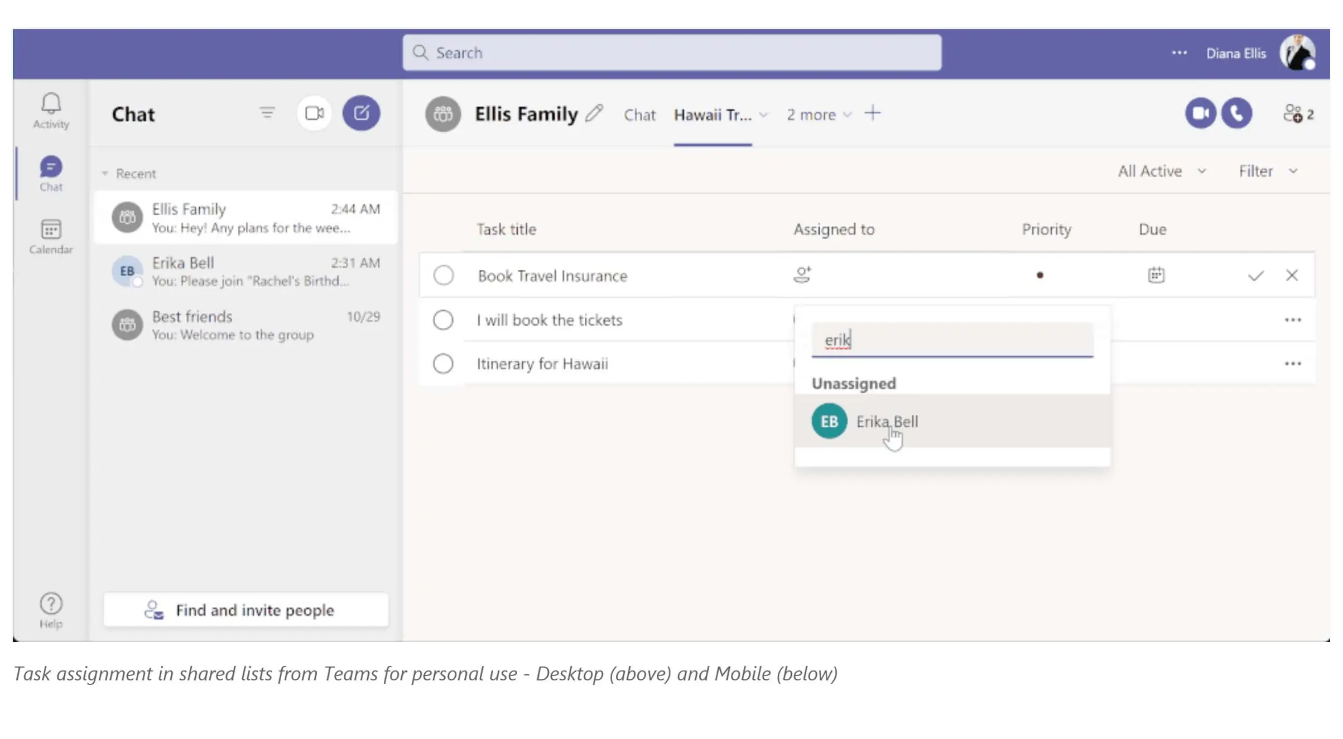Click the audio call icon
The image size is (1343, 739).
[1235, 114]
